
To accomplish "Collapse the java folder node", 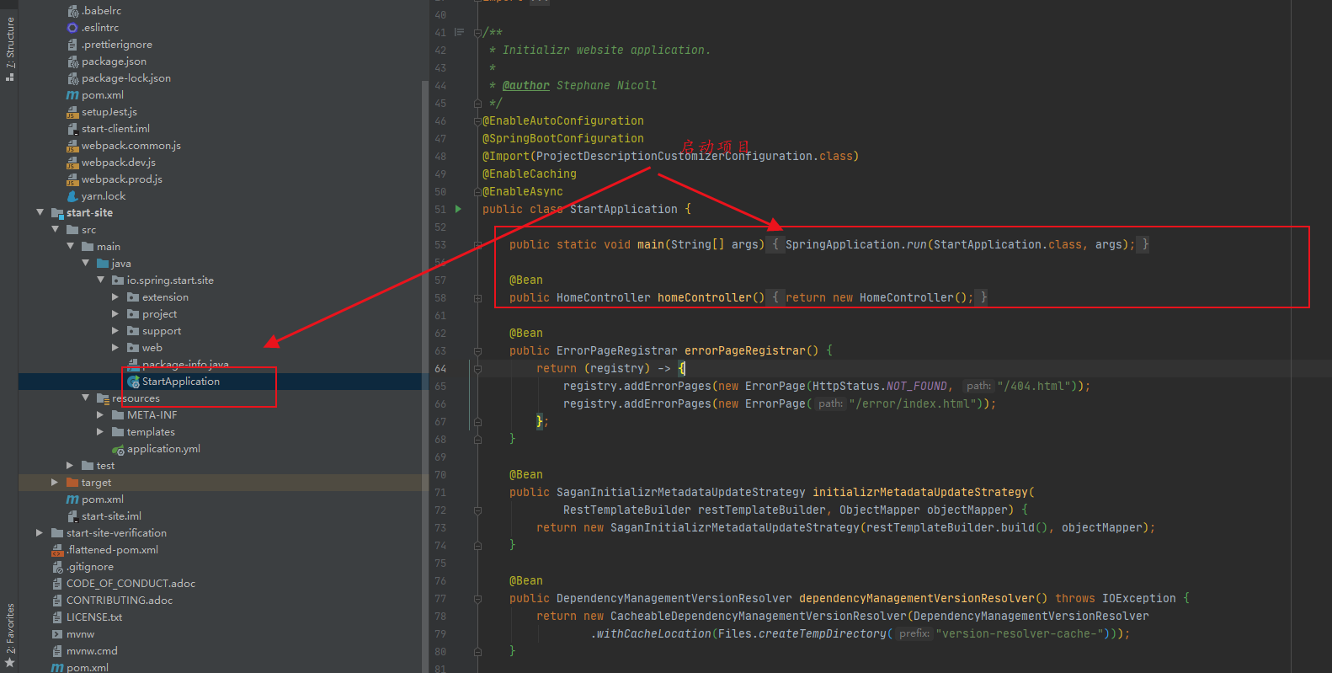I will 85,263.
